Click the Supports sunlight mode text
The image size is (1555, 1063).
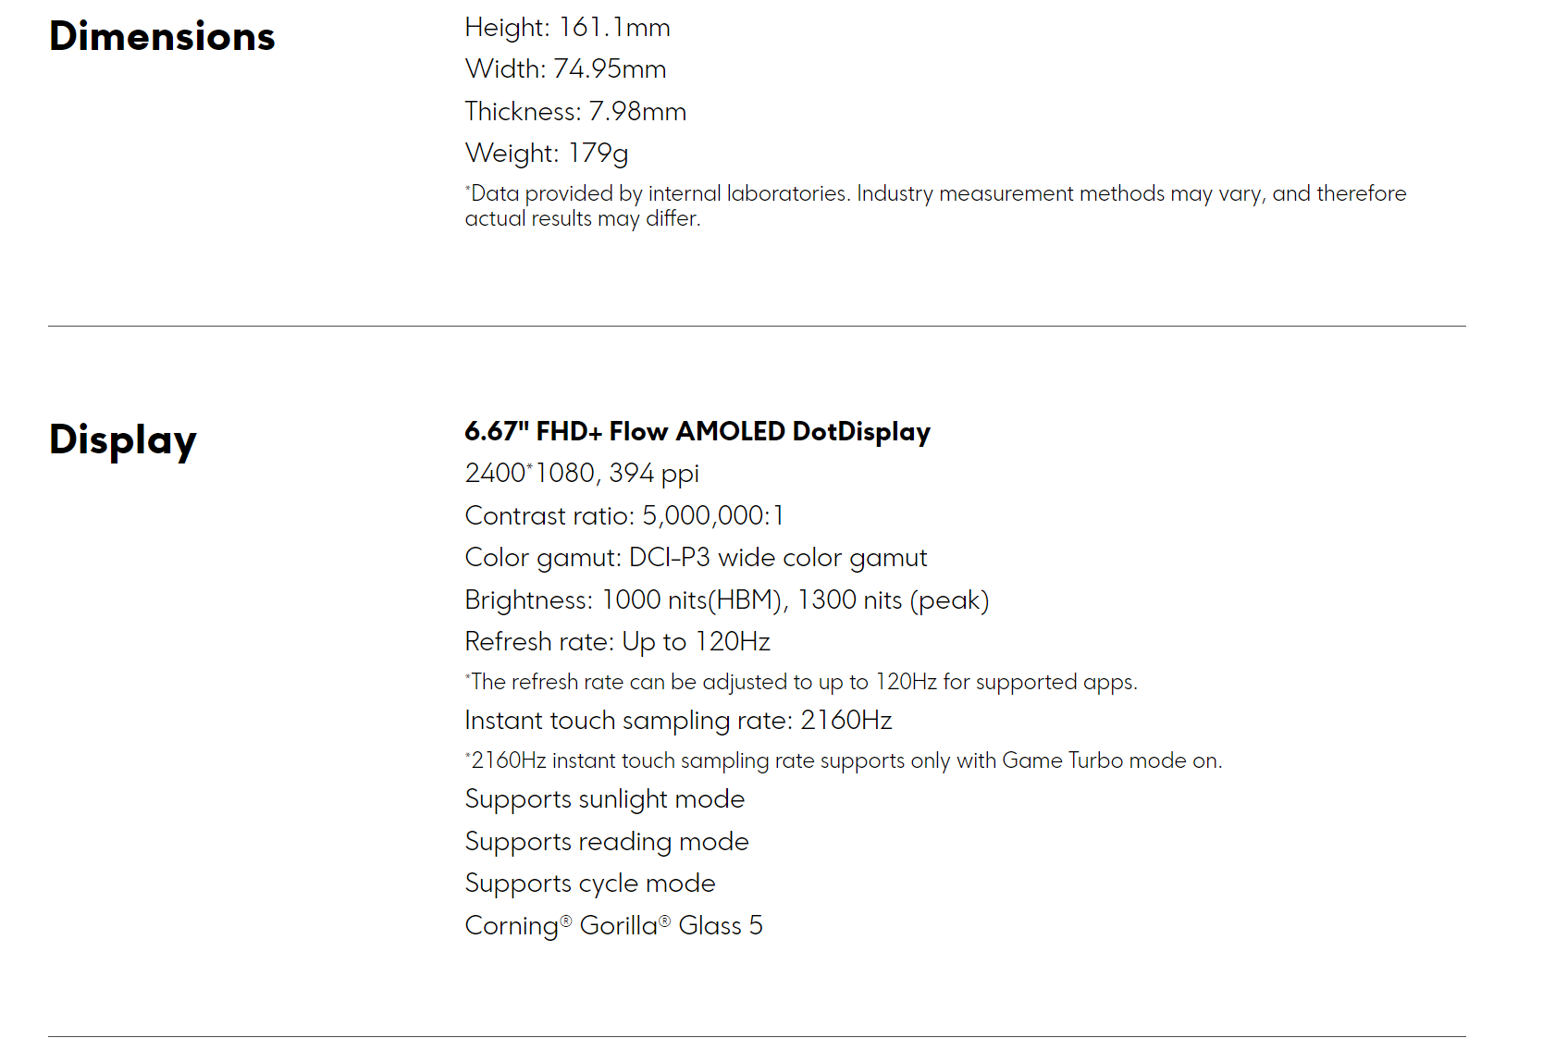click(605, 799)
